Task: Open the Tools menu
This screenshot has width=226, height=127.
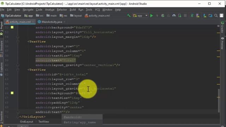Action: (x=89, y=10)
